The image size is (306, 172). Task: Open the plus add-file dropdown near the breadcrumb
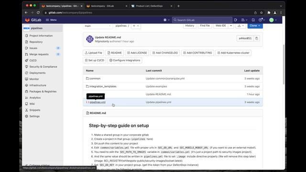click(x=136, y=26)
